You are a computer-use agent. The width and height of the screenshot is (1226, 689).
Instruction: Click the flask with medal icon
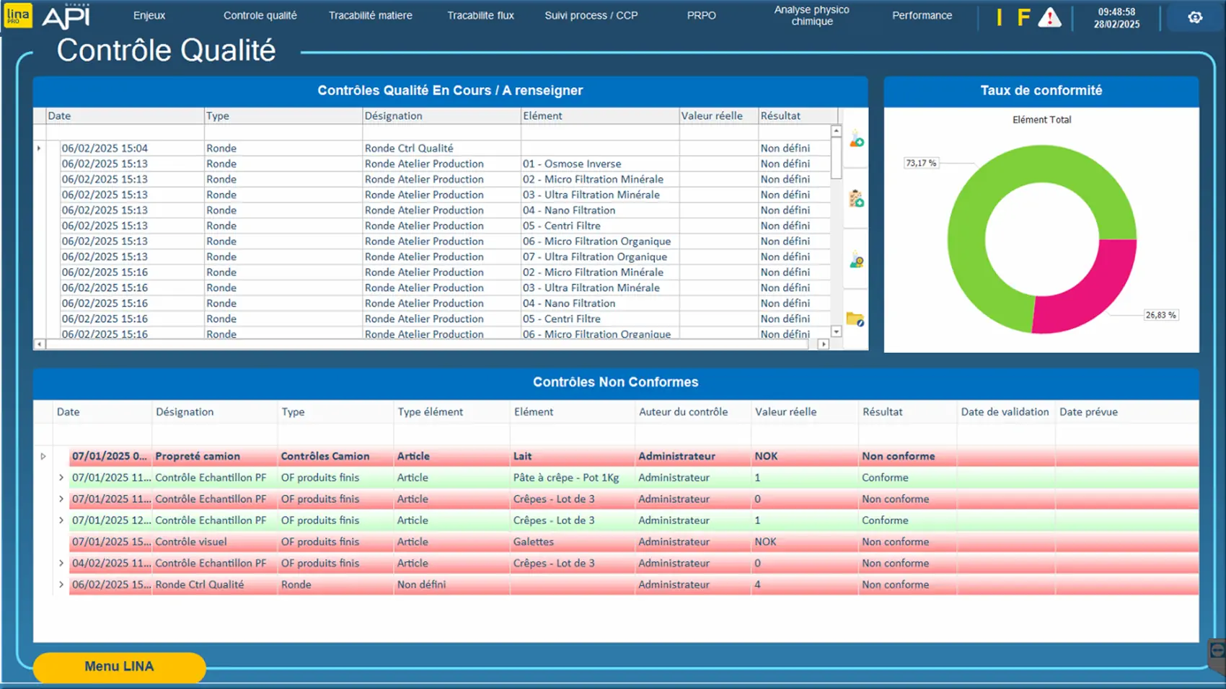pos(856,260)
